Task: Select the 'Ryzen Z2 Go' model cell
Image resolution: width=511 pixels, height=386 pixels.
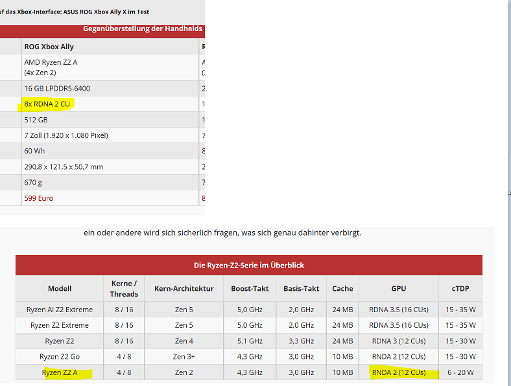Action: (x=60, y=357)
